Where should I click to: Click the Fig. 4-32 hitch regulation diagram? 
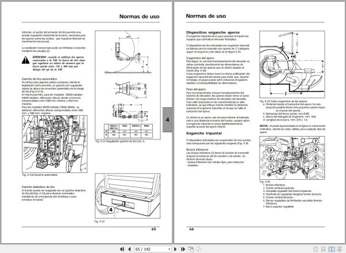pos(127,85)
